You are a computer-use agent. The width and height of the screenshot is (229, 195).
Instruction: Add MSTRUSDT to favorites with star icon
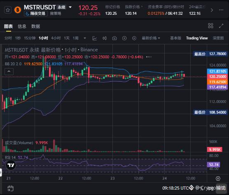click(8, 10)
